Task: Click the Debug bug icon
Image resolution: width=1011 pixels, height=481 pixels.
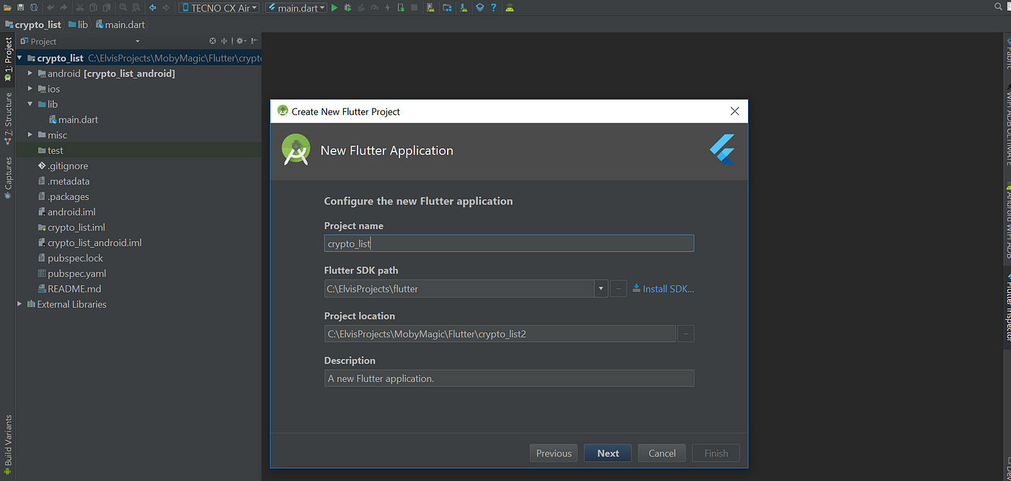Action: coord(347,7)
